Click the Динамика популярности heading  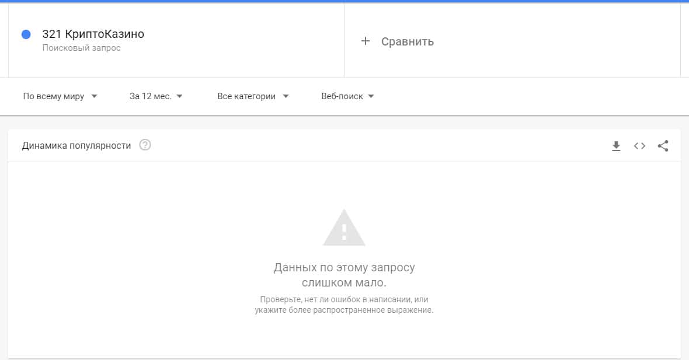click(76, 146)
